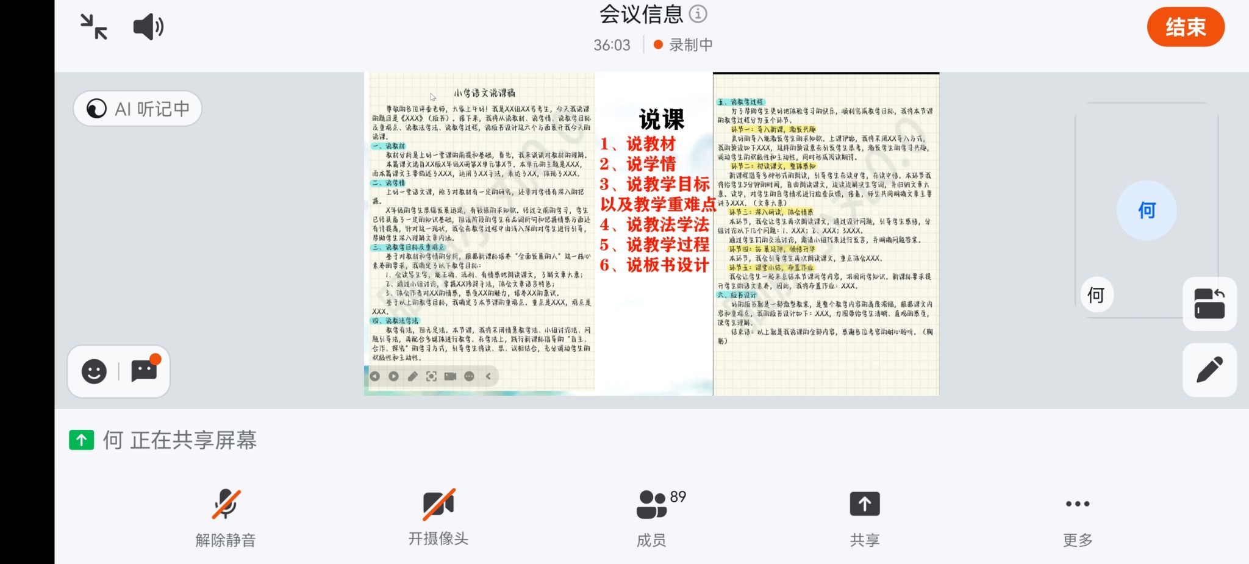Open the chat messages bubble
The image size is (1249, 564).
click(x=145, y=371)
